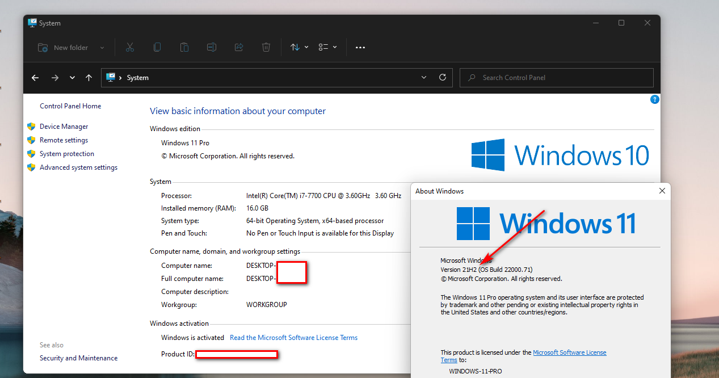Click the Rename icon in toolbar
Image resolution: width=719 pixels, height=378 pixels.
pos(212,48)
